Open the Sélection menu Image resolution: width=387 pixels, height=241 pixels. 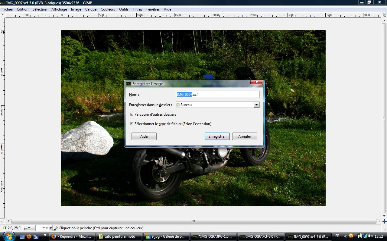coord(40,9)
